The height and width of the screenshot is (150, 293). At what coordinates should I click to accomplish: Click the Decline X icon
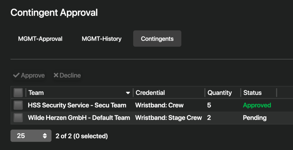(56, 75)
